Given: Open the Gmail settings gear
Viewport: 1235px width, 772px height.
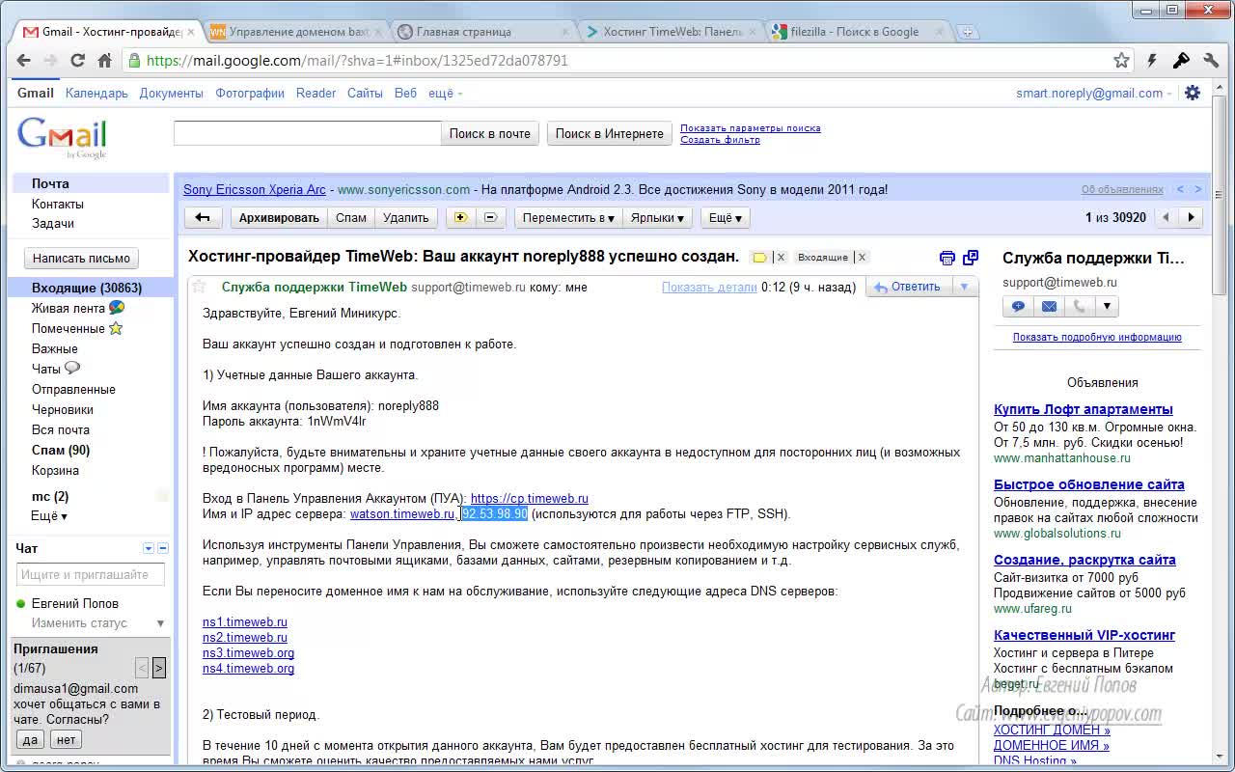Looking at the screenshot, I should click(x=1193, y=93).
